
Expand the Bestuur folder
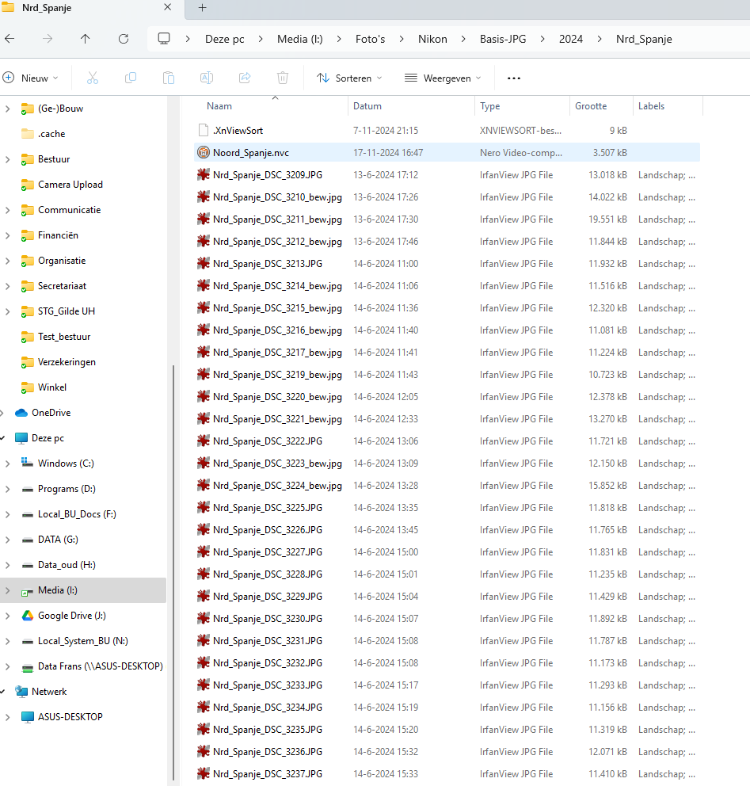7,159
